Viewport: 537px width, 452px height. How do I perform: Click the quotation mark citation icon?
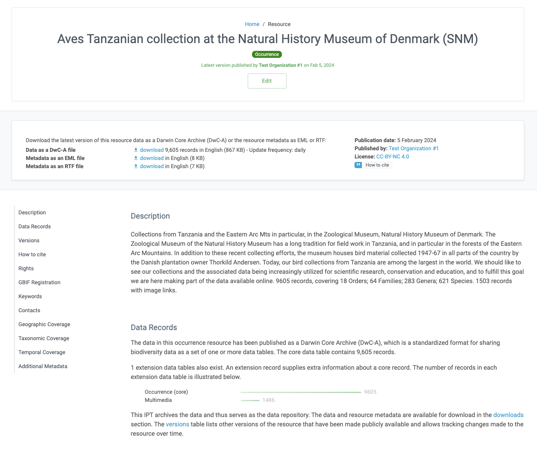358,165
